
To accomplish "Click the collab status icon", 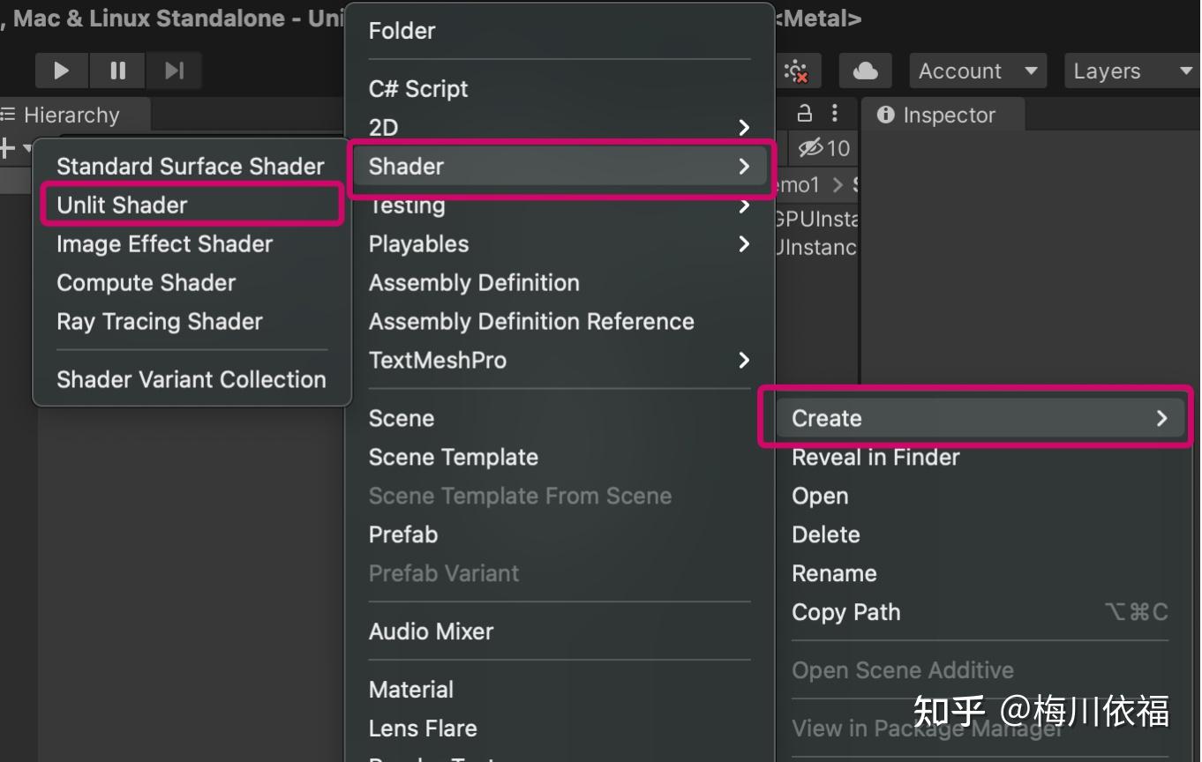I will pos(797,71).
